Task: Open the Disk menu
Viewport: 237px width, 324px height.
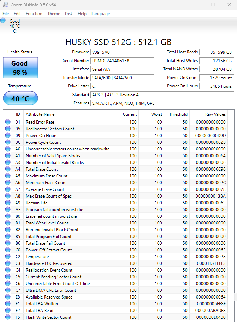Action: pos(69,14)
